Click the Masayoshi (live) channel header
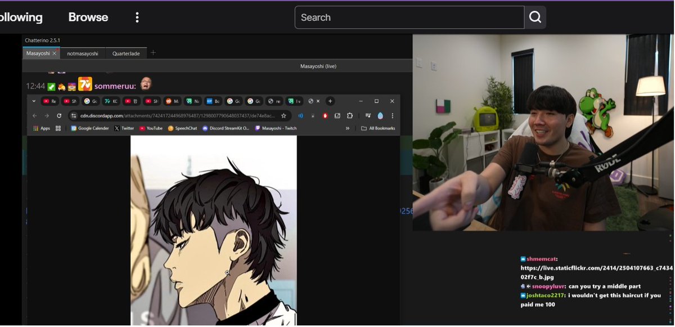This screenshot has width=675, height=327. 318,66
